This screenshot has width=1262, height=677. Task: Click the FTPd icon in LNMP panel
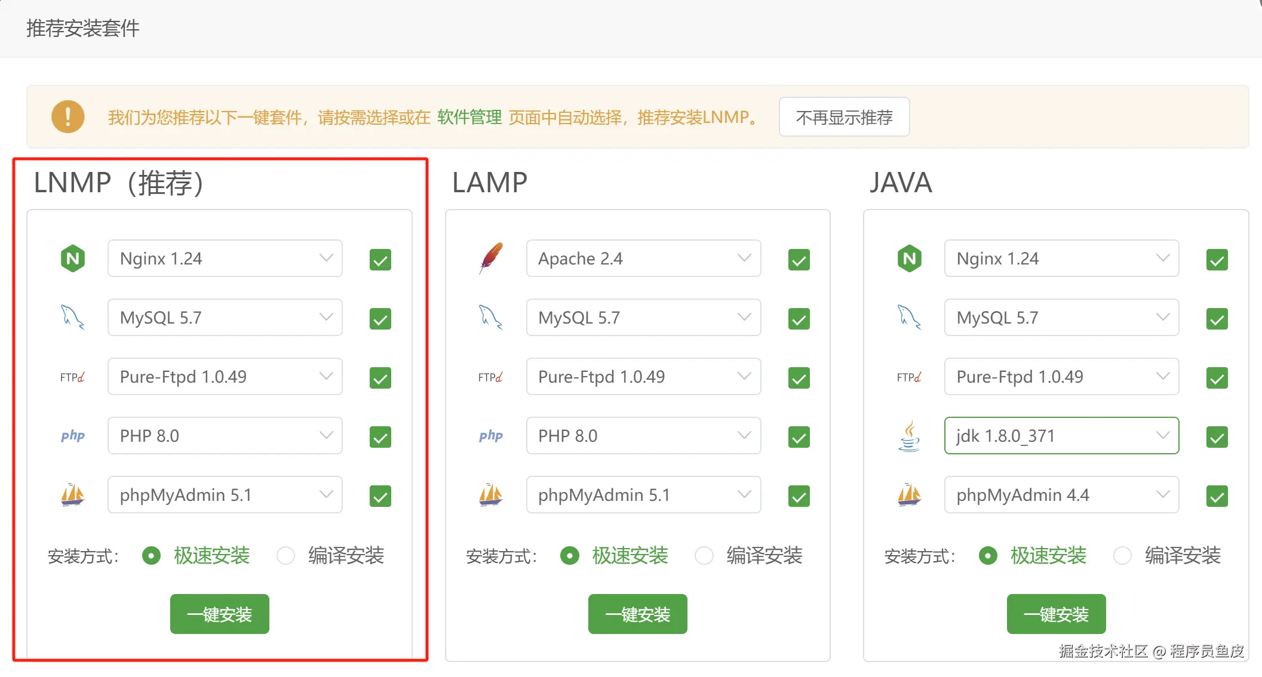73,377
